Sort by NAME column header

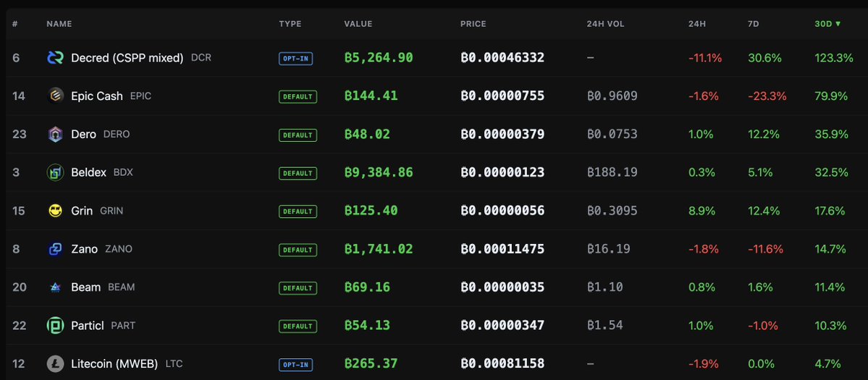click(59, 24)
